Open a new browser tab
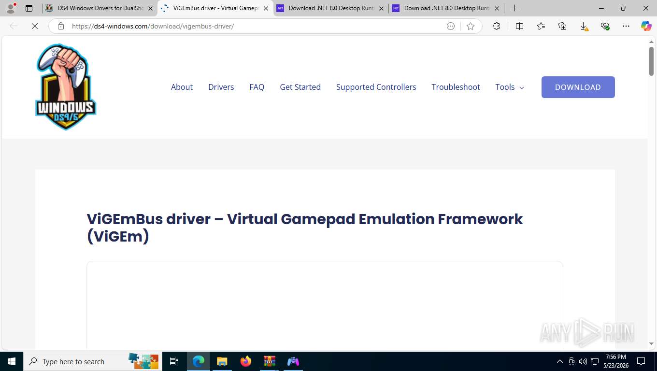This screenshot has width=657, height=371. click(514, 8)
